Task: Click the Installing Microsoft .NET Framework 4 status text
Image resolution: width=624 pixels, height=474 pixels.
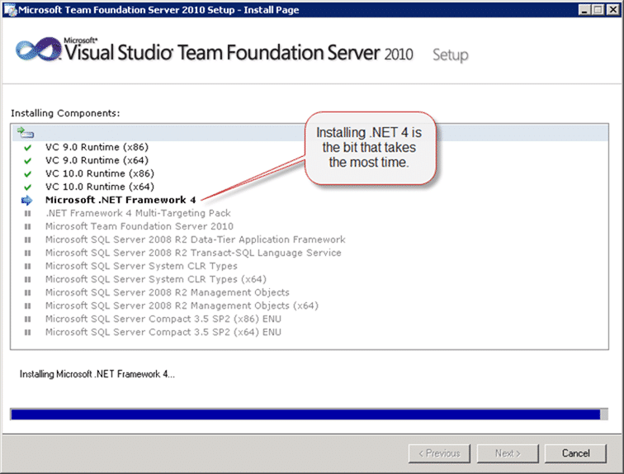Action: tap(97, 374)
